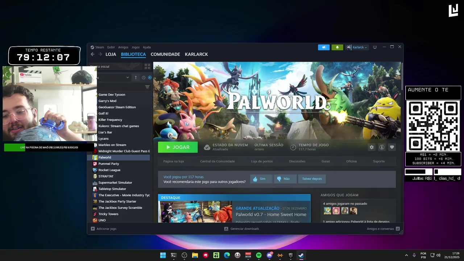This screenshot has height=261, width=464.
Task: Select Tabletop Simulator in library list
Action: [x=112, y=189]
